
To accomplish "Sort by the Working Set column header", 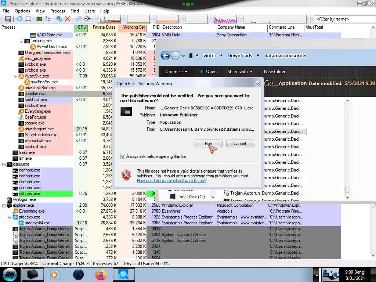I will pos(132,27).
